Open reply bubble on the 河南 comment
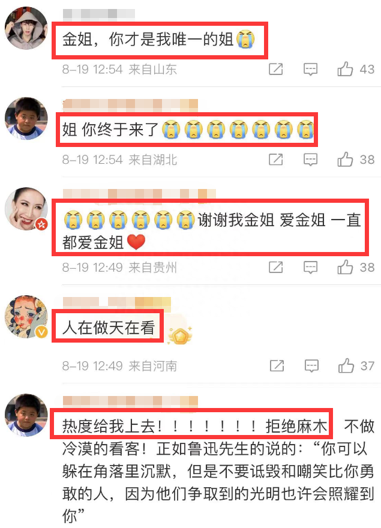This screenshot has width=381, height=528. coord(311,366)
